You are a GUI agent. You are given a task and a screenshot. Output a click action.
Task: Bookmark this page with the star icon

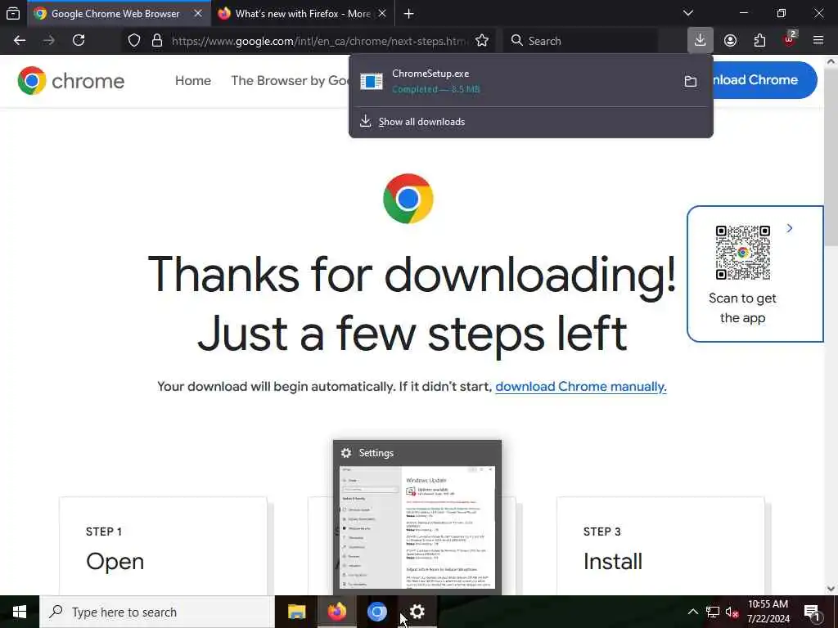482,41
